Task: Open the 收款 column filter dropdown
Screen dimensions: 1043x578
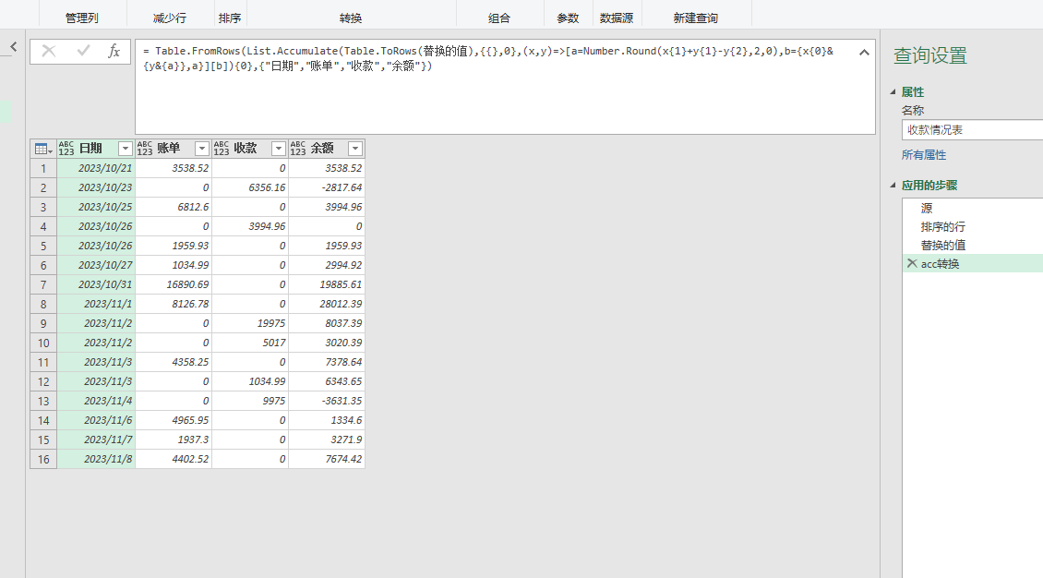Action: point(279,148)
